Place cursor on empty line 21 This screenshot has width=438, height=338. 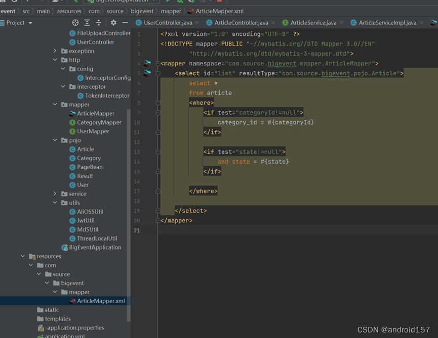298,230
